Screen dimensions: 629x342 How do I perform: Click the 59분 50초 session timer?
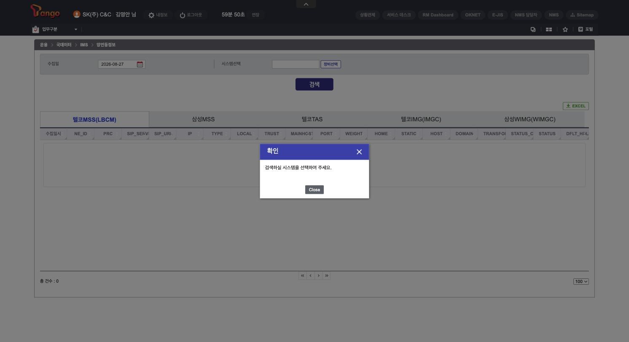click(233, 15)
